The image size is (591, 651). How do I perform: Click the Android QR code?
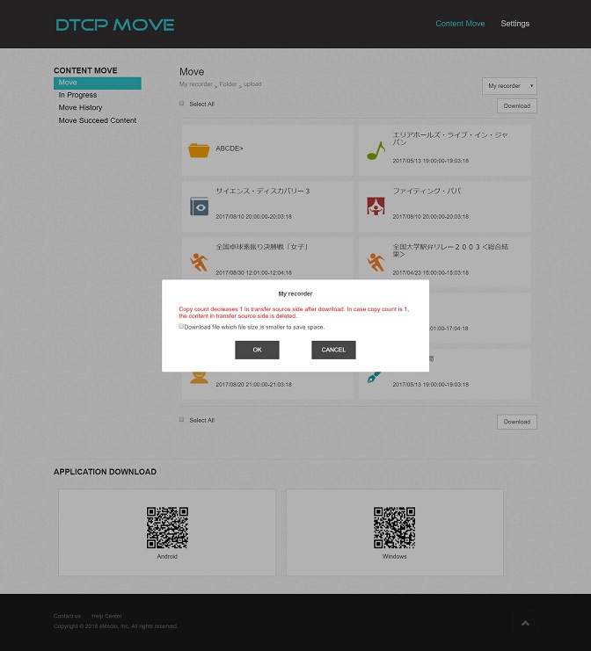tap(167, 527)
